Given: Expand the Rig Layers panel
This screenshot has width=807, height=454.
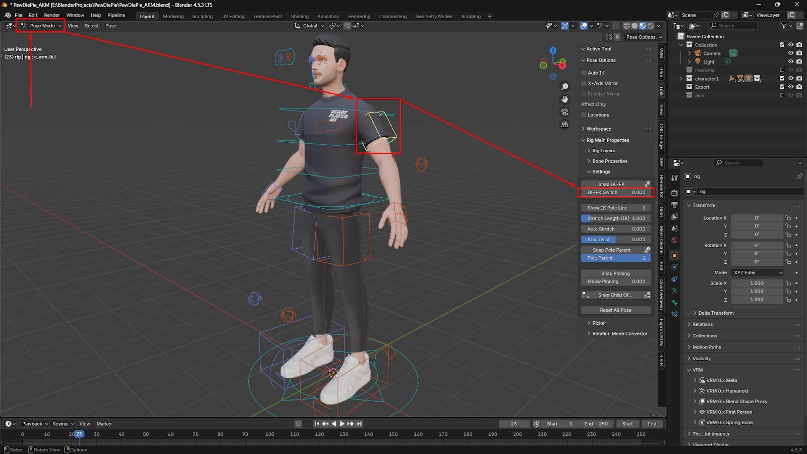Looking at the screenshot, I should click(x=603, y=151).
